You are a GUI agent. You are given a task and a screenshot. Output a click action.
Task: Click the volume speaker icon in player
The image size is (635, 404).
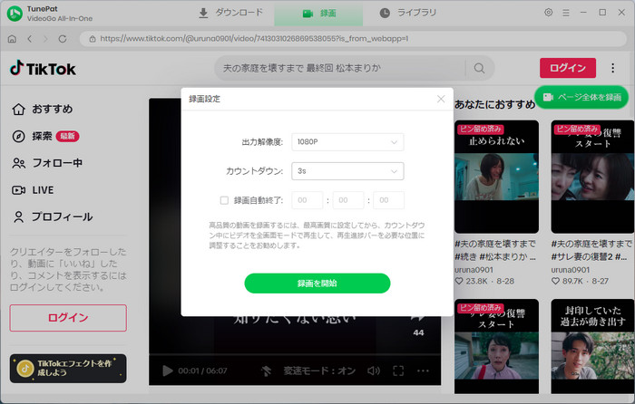click(x=374, y=370)
